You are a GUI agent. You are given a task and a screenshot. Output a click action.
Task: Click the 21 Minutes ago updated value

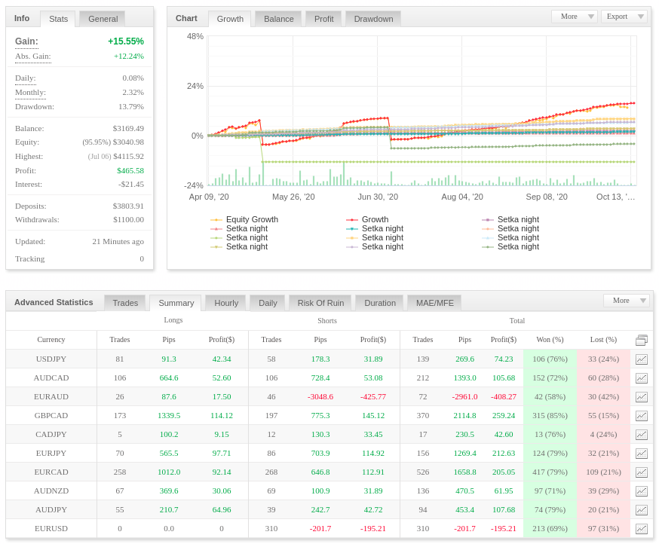tap(118, 242)
